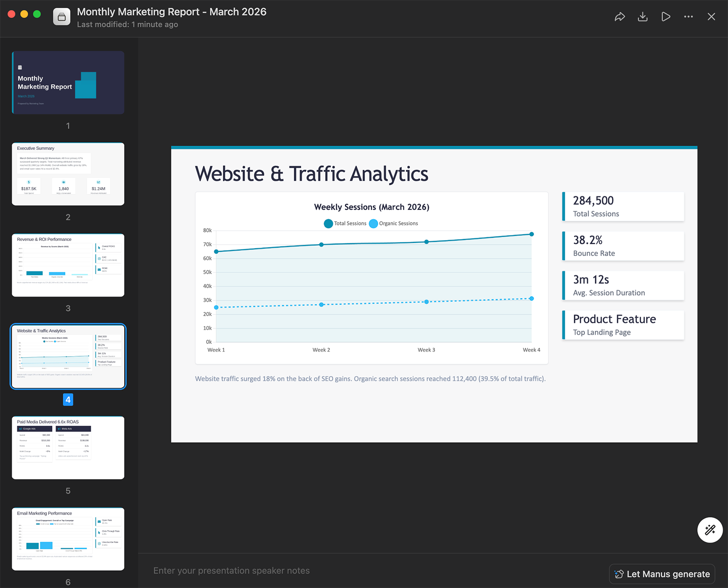Click the magic wand edit button

click(710, 530)
